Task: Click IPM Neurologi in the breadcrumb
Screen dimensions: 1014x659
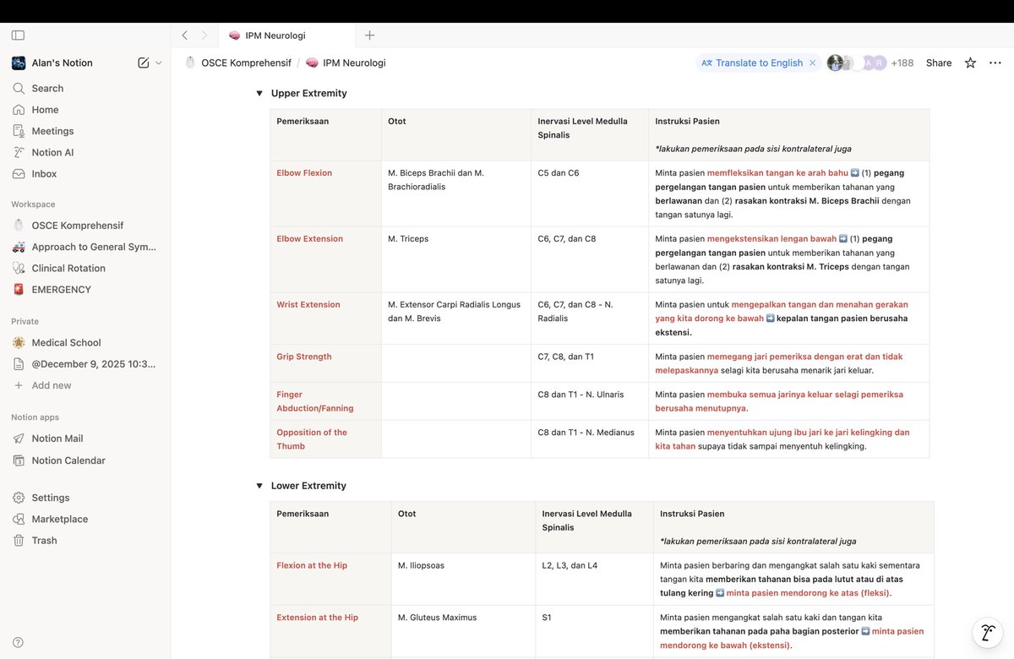Action: point(346,63)
